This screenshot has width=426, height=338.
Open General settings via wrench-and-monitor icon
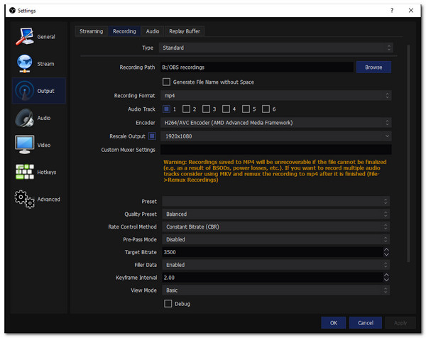[x=24, y=36]
